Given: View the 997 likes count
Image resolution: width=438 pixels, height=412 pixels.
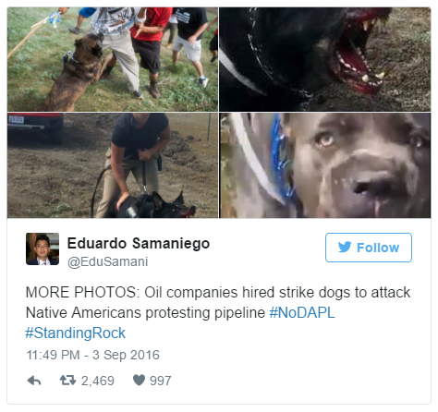Looking at the screenshot, I should (x=161, y=381).
